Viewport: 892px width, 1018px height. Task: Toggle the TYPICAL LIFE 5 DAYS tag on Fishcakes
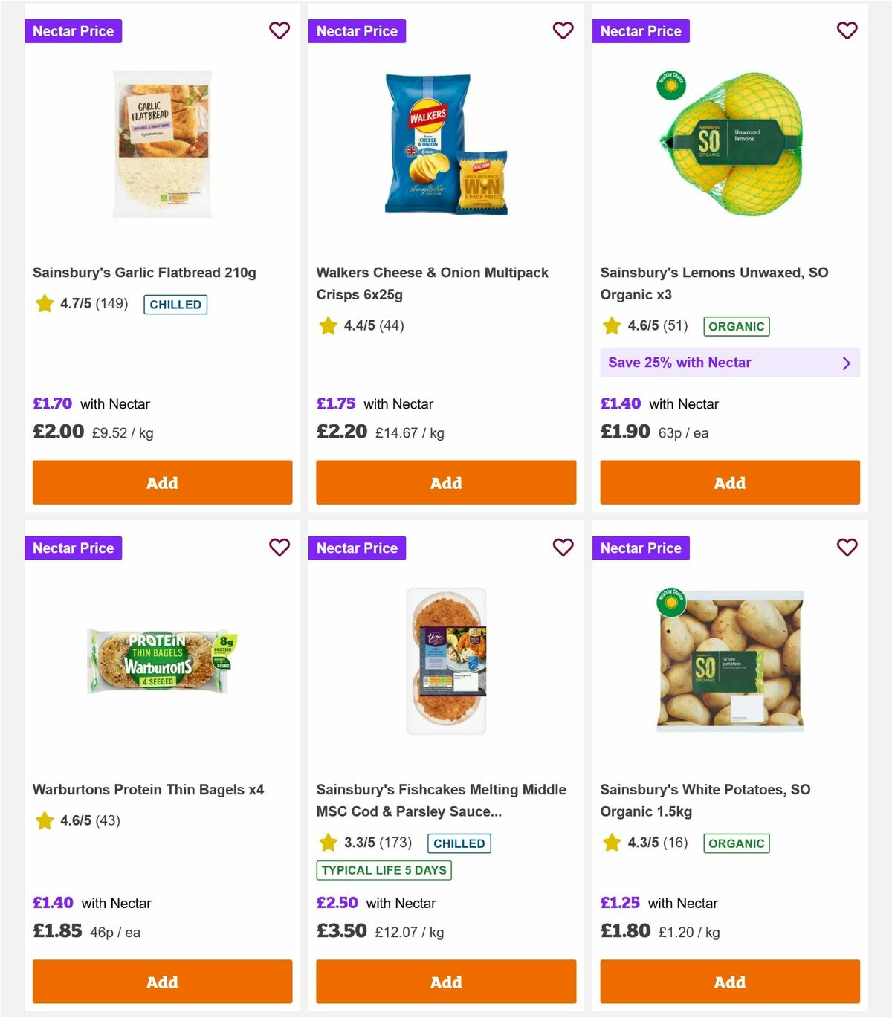pos(383,869)
